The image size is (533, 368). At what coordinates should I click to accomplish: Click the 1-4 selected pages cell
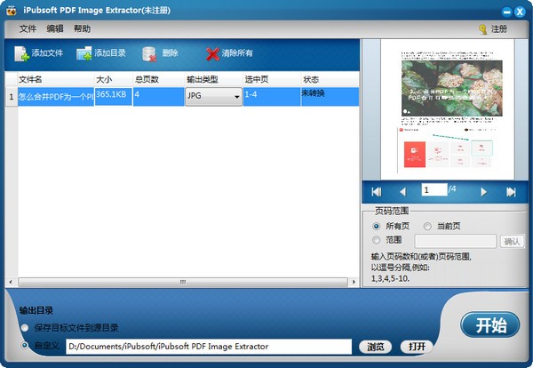pyautogui.click(x=272, y=97)
